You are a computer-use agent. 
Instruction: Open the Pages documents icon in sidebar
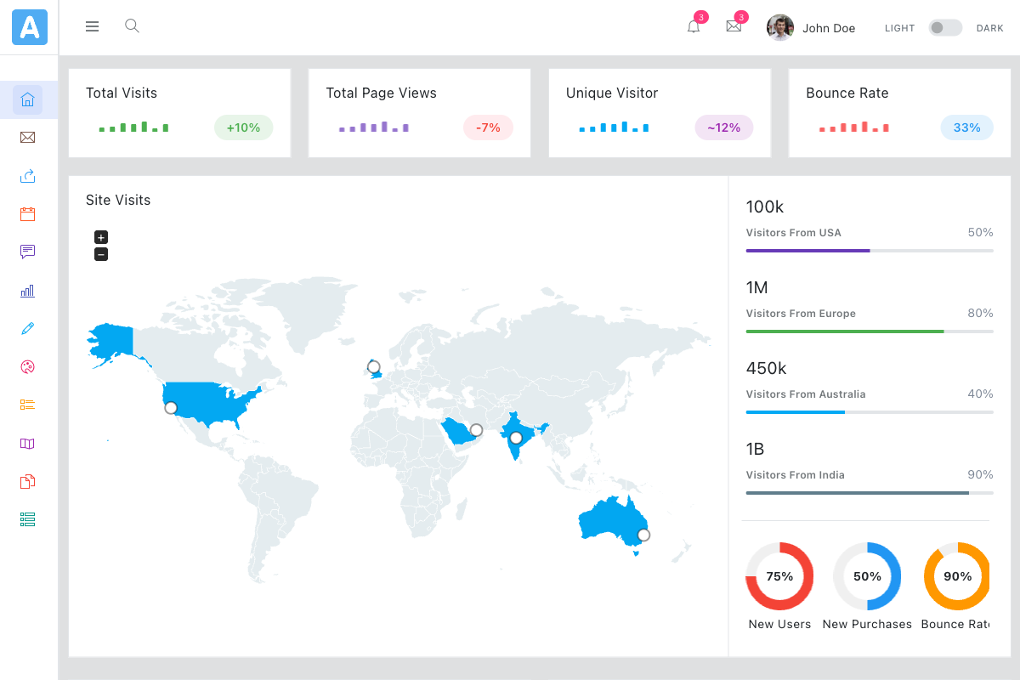(27, 481)
